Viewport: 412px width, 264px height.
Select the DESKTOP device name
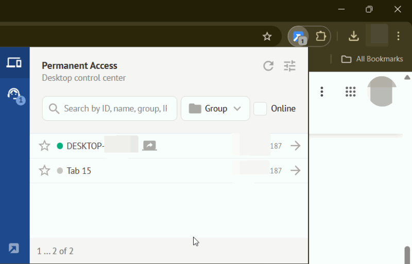click(x=85, y=146)
